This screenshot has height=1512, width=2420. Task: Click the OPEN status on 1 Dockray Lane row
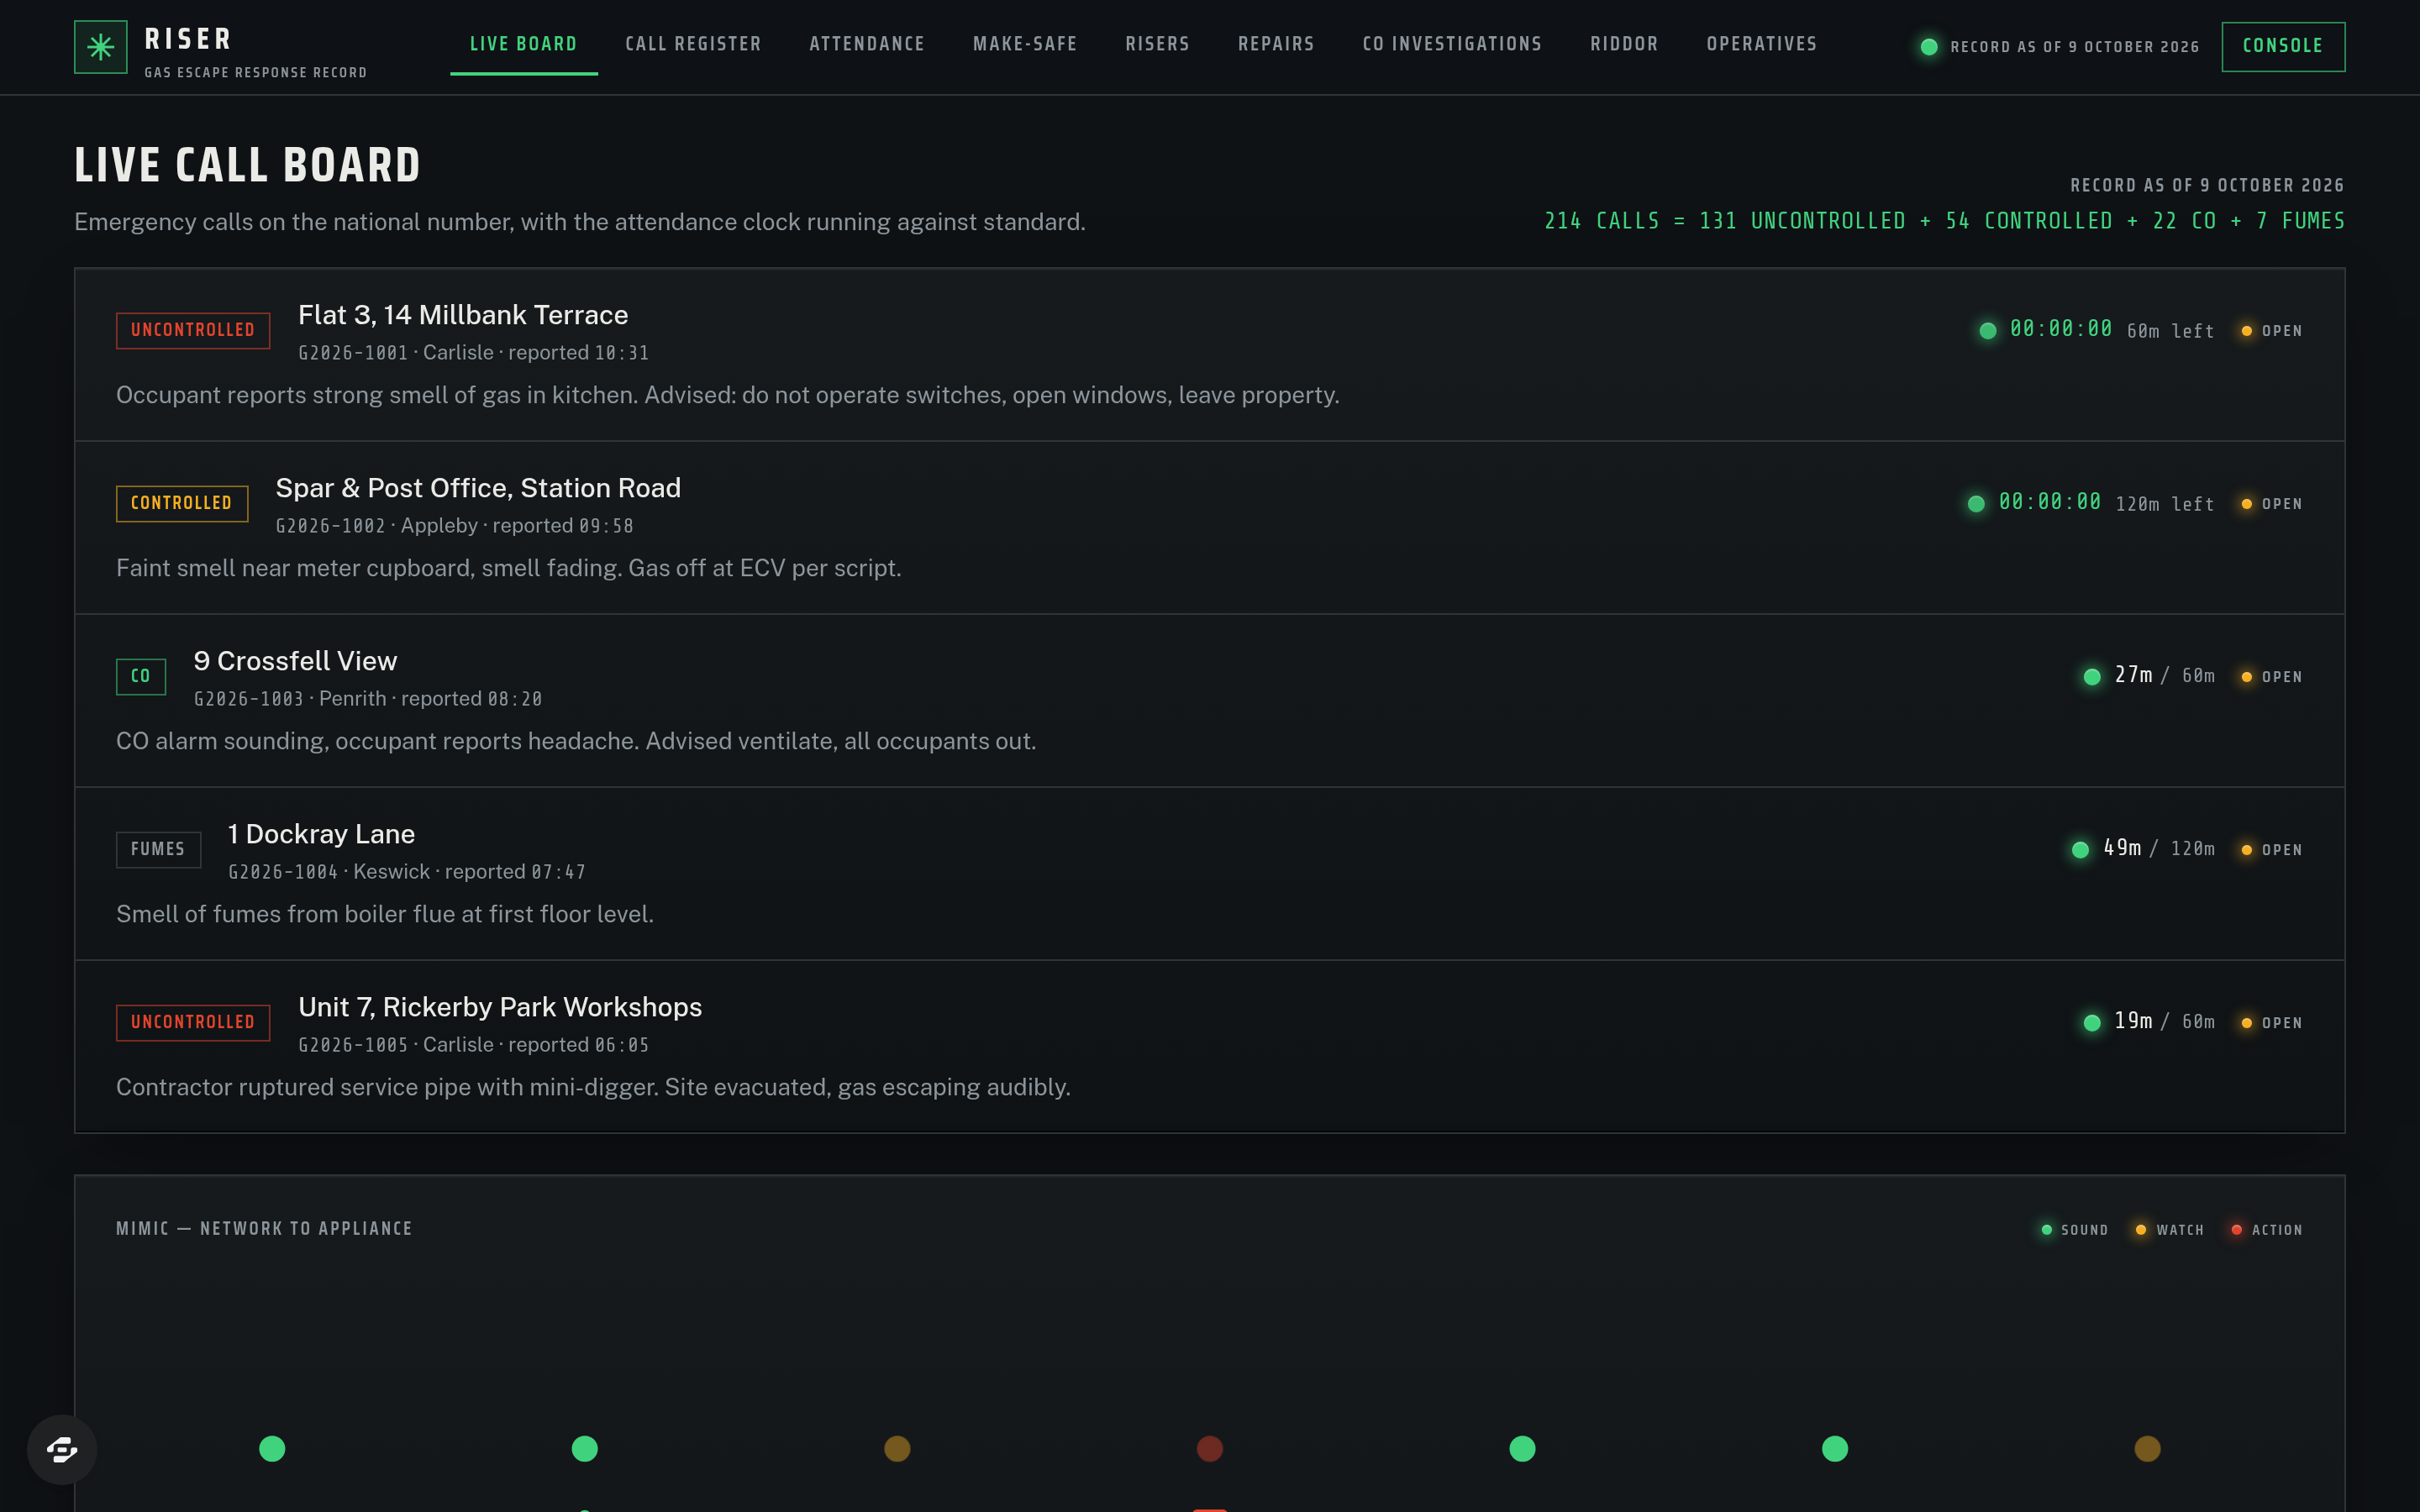[x=2271, y=850]
